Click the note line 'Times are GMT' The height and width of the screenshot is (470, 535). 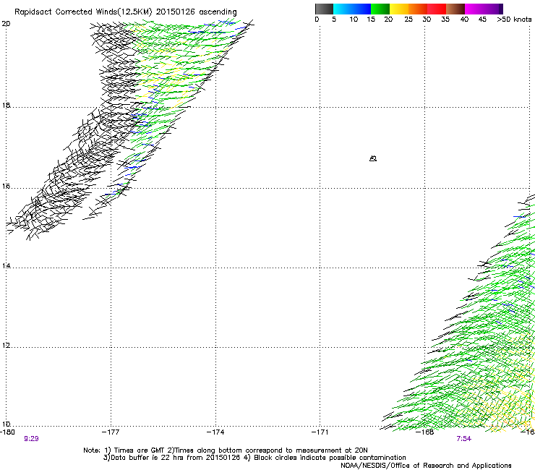[139, 450]
